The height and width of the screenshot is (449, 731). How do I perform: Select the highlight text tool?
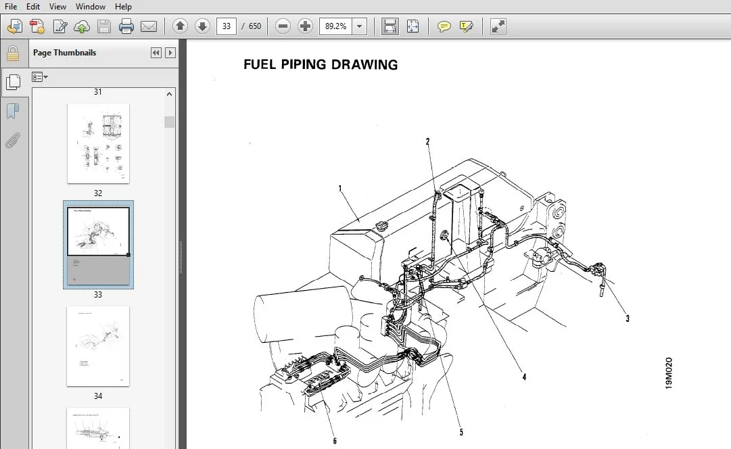coord(466,26)
